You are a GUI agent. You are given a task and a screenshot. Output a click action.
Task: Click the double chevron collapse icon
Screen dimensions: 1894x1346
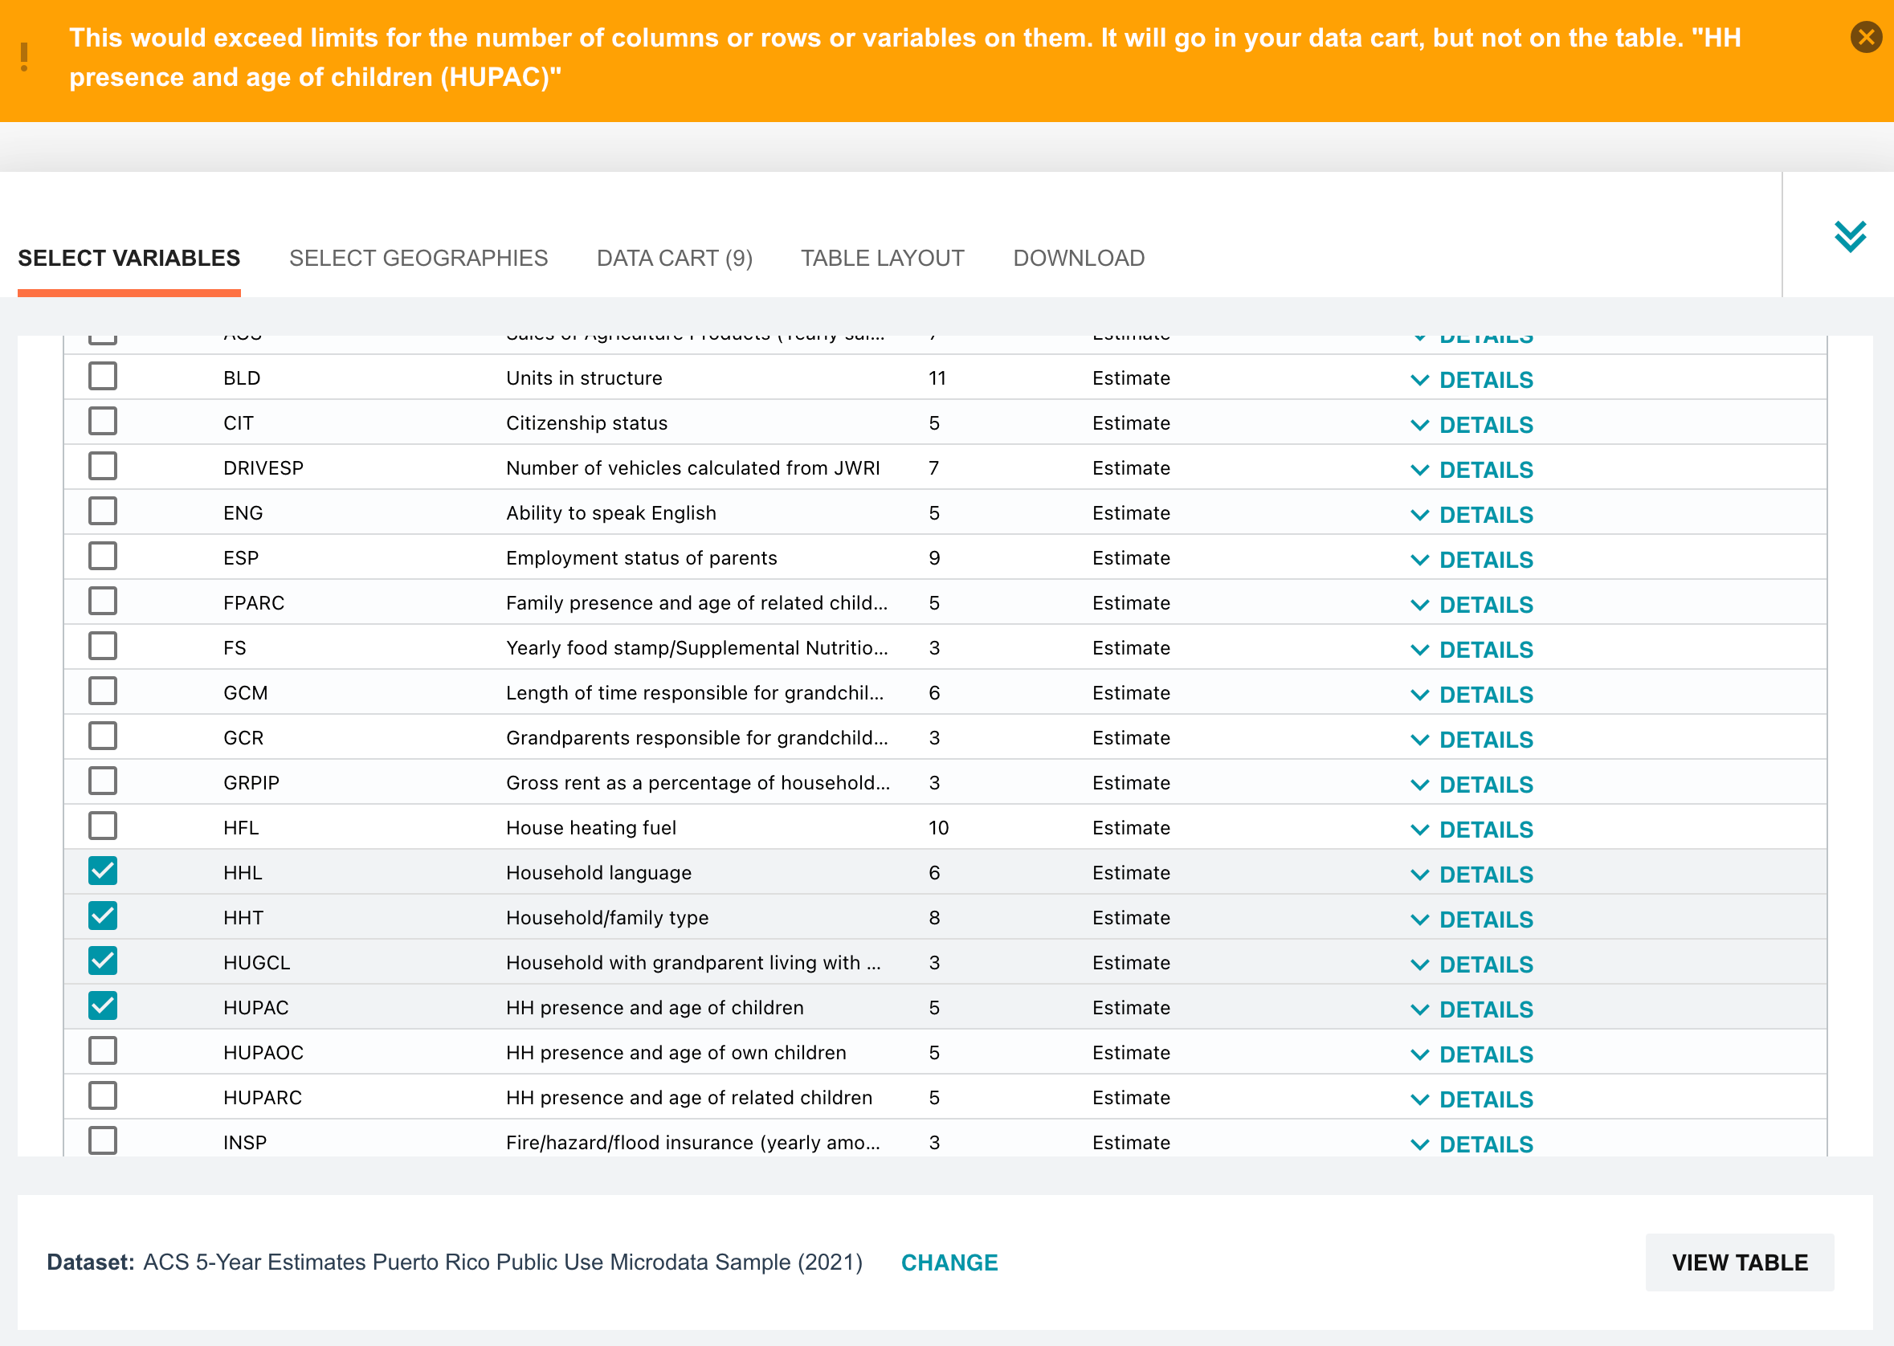pos(1849,237)
